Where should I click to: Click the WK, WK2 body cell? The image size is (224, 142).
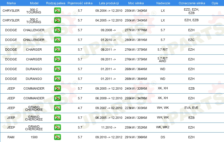pyautogui.click(x=163, y=127)
